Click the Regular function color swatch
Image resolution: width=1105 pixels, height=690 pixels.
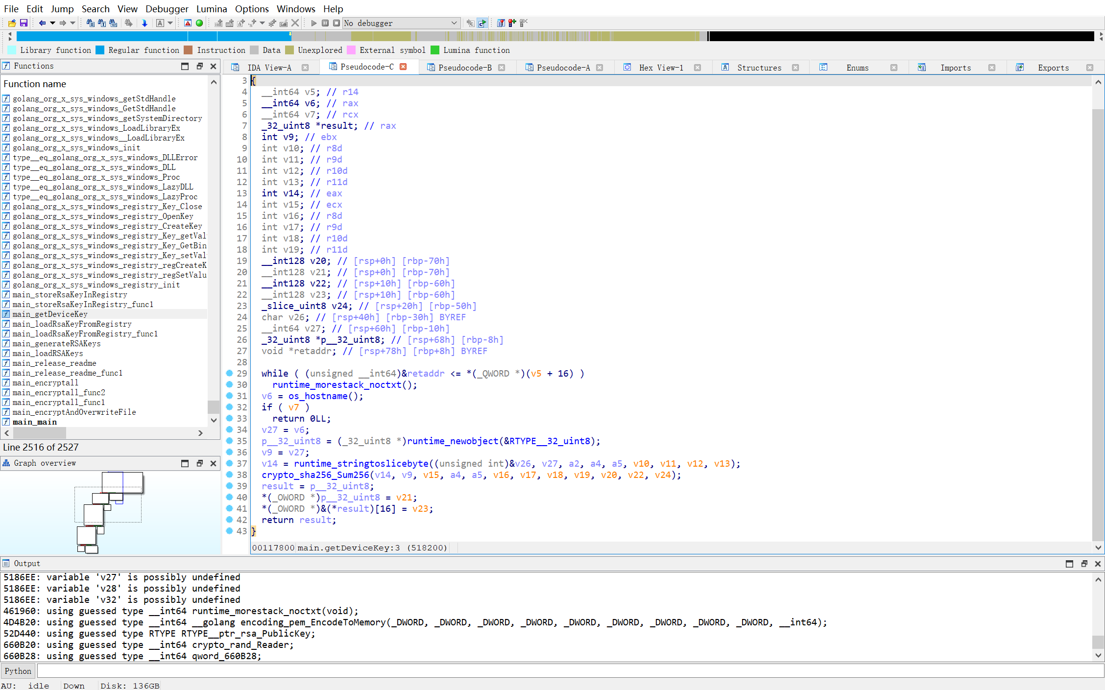[x=100, y=50]
